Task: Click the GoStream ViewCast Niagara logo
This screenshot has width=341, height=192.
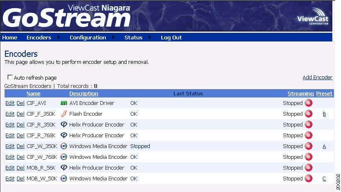Action: 66,16
